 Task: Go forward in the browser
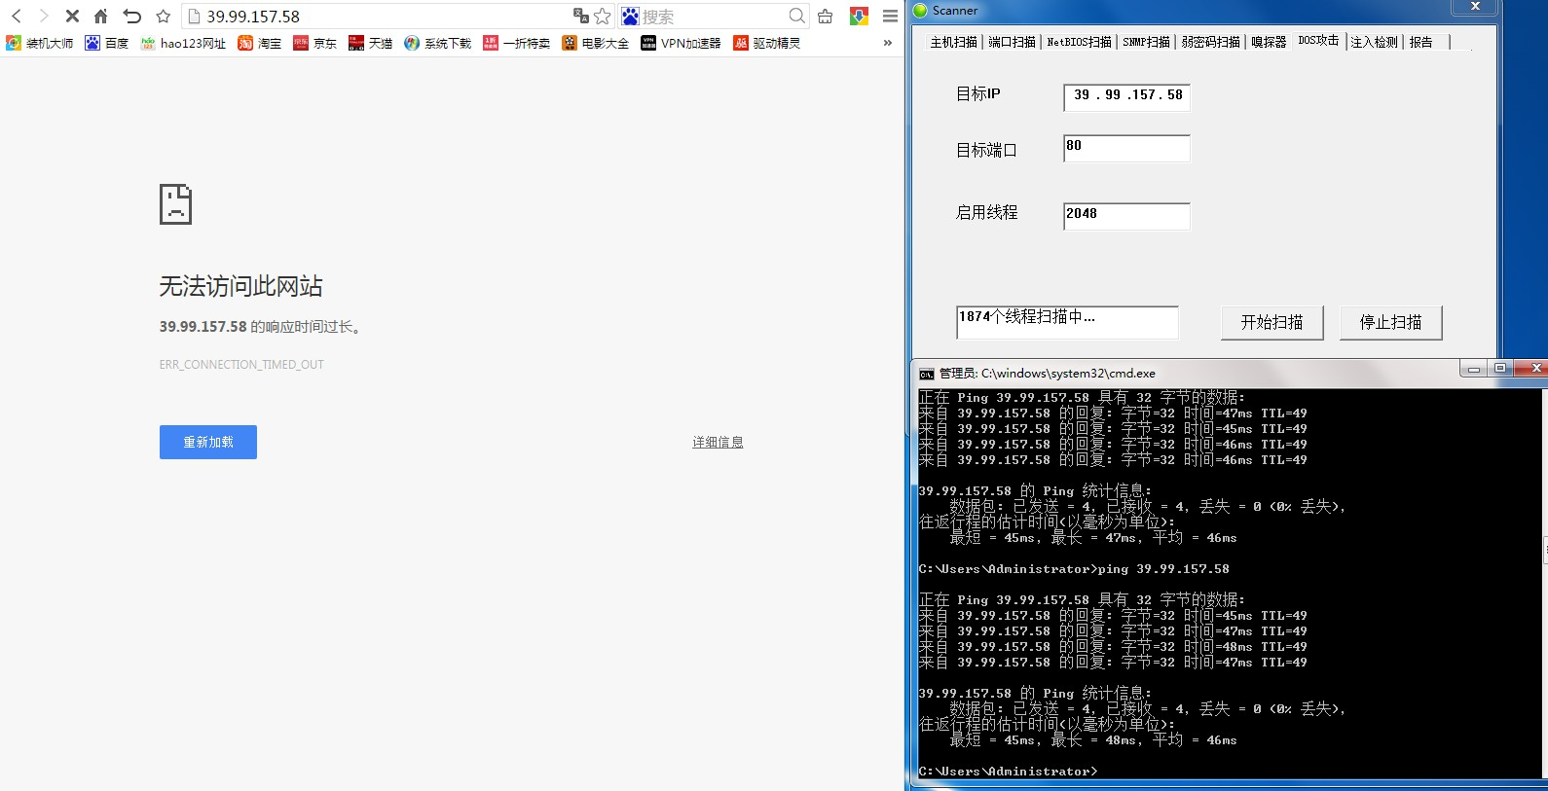pyautogui.click(x=44, y=16)
